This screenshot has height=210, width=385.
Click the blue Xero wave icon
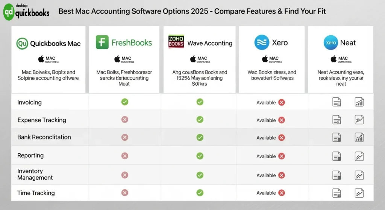tap(262, 42)
